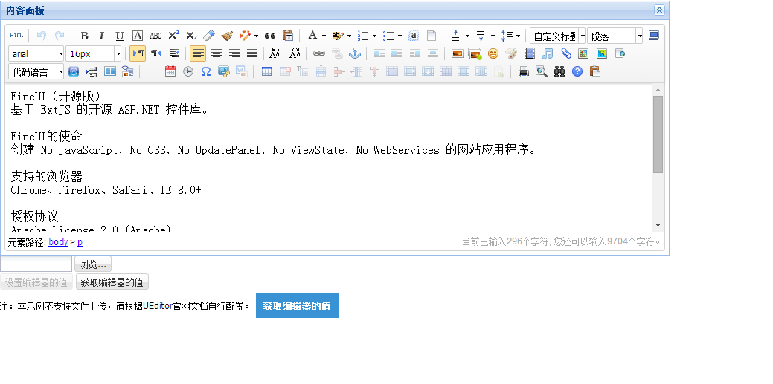Image resolution: width=773 pixels, height=384 pixels.
Task: Insert a blockquote
Action: tap(269, 36)
